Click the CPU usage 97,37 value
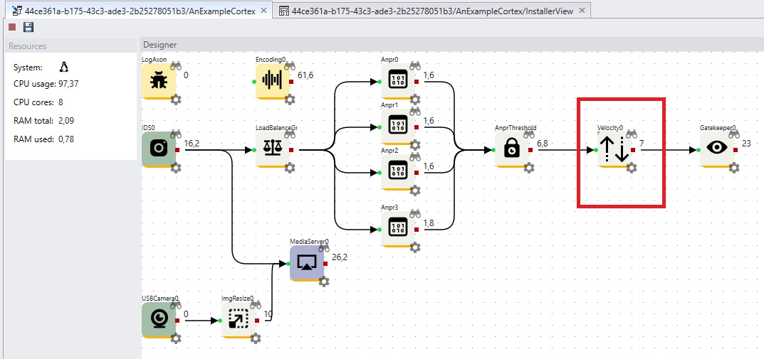Viewport: 764px width, 359px height. point(68,84)
